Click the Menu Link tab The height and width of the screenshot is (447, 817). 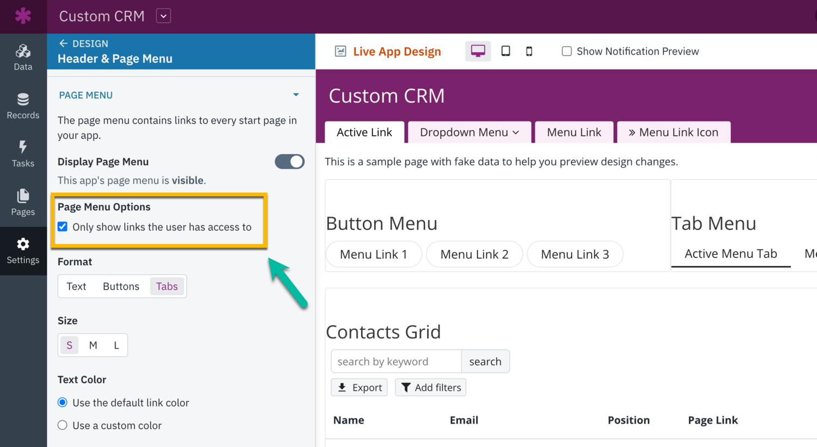(x=574, y=132)
